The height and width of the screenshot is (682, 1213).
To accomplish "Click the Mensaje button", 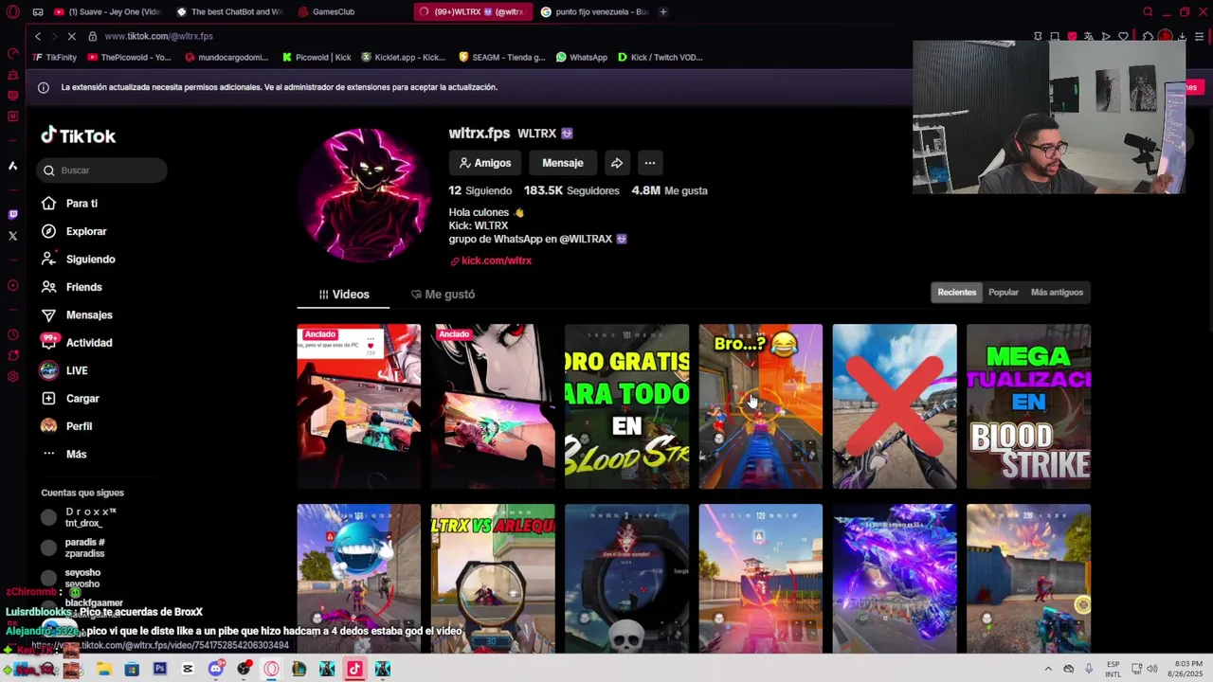I will click(563, 163).
